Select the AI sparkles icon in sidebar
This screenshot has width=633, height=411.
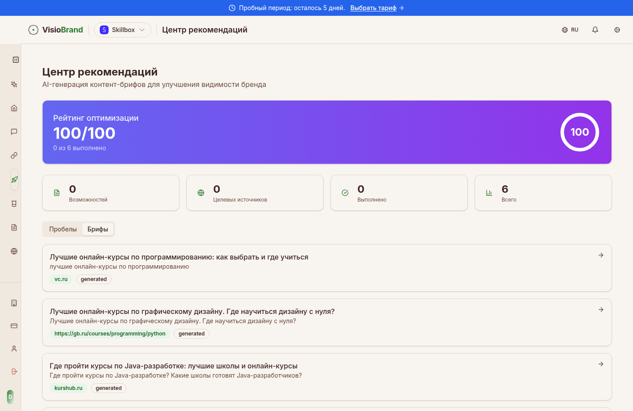point(14,84)
